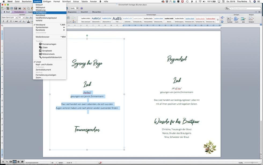The image size is (263, 165).
Task: Open the Scrapbook toolbox item
Action: pos(47,51)
